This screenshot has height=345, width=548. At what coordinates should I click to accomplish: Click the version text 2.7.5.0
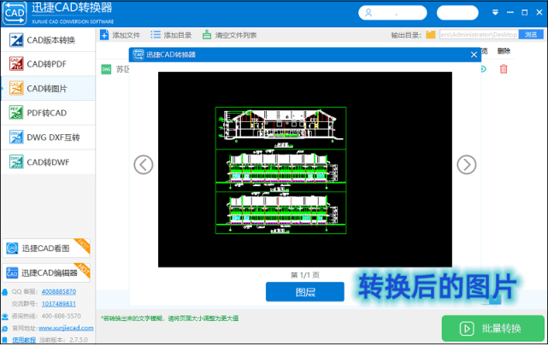(79, 340)
